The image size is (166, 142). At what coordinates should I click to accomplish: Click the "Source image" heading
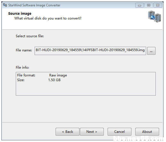pyautogui.click(x=20, y=14)
